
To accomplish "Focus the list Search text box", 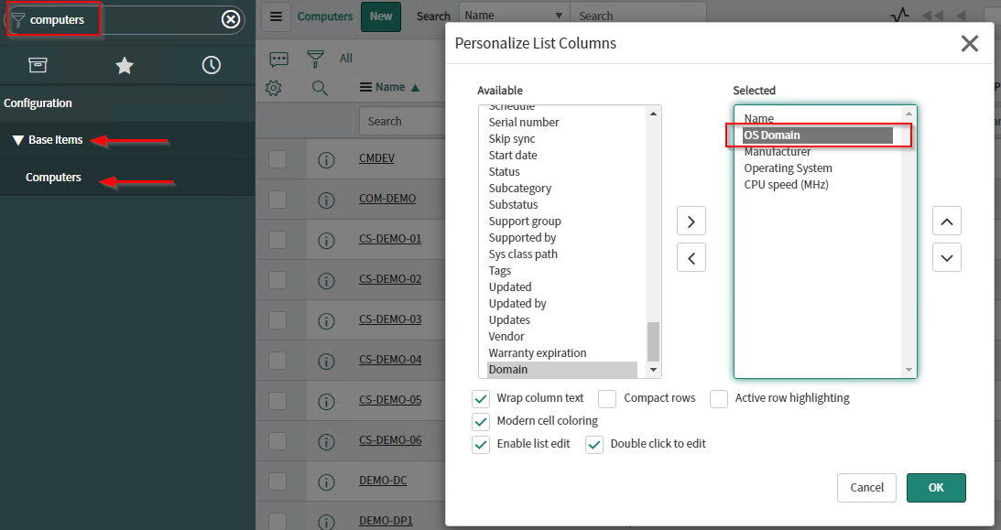I will pyautogui.click(x=638, y=16).
